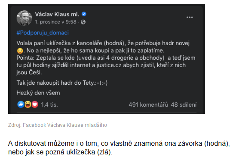
Task: Click the Hezký den všem line
Action: point(38,93)
